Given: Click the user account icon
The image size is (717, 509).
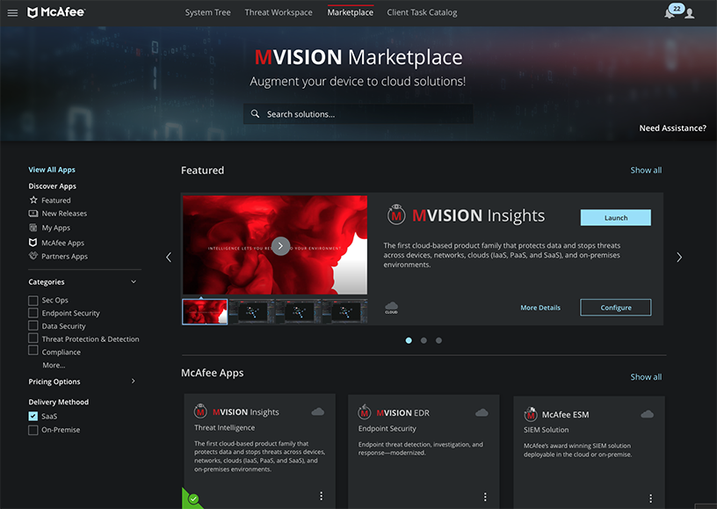Looking at the screenshot, I should click(690, 12).
